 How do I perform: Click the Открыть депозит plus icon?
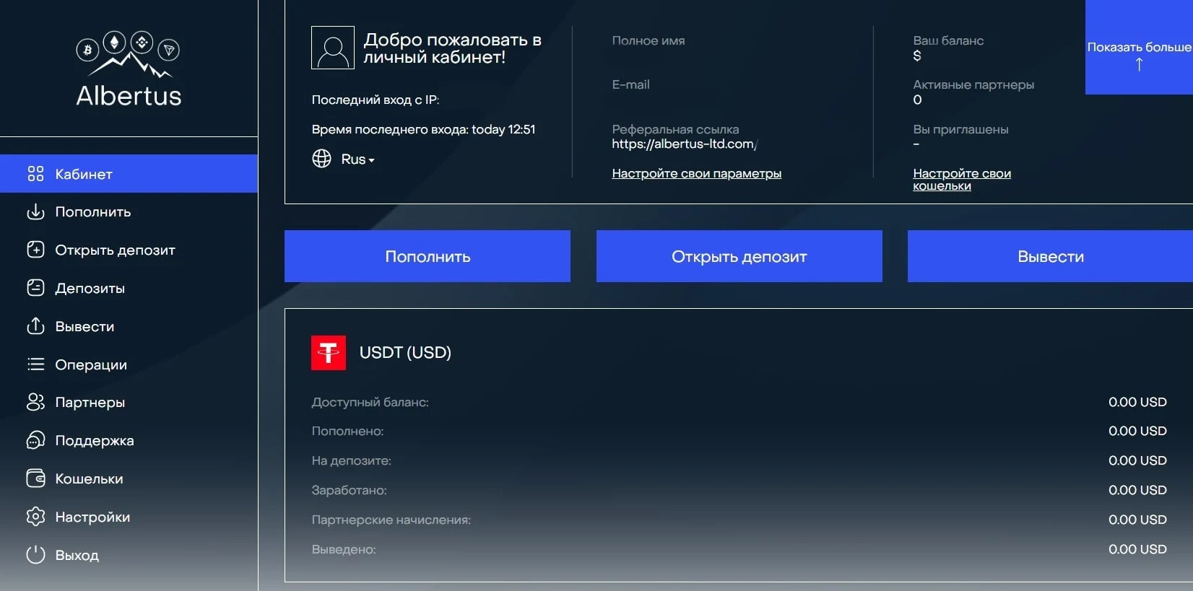pos(35,250)
